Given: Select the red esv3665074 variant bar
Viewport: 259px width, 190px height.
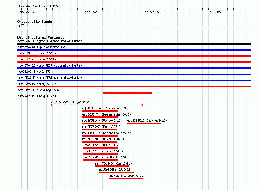Looking at the screenshot, I should (x=100, y=117).
